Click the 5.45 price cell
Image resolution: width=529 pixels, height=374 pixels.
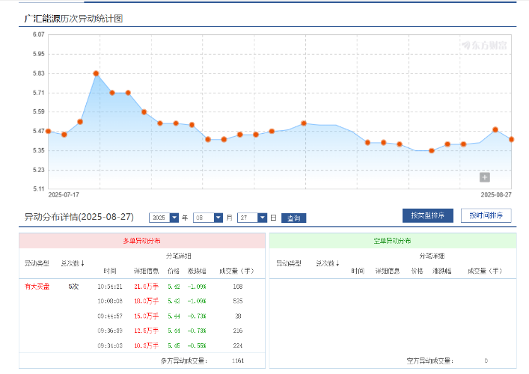pyautogui.click(x=174, y=346)
